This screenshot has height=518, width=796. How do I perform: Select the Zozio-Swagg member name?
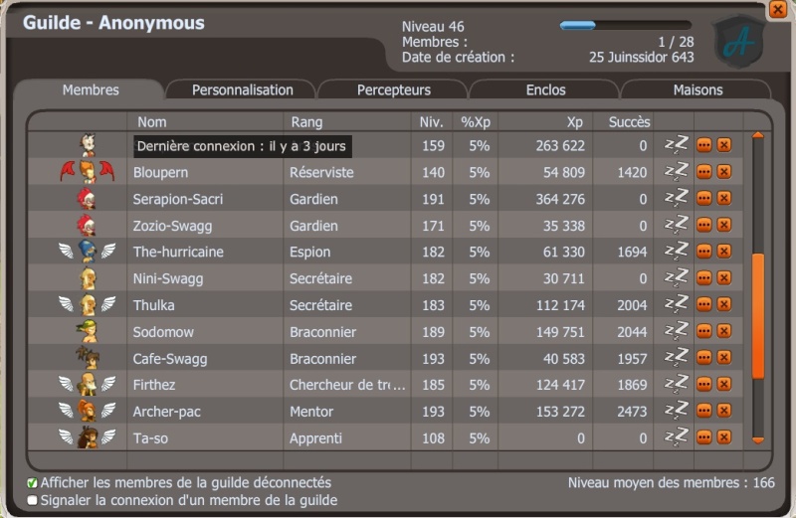[172, 226]
